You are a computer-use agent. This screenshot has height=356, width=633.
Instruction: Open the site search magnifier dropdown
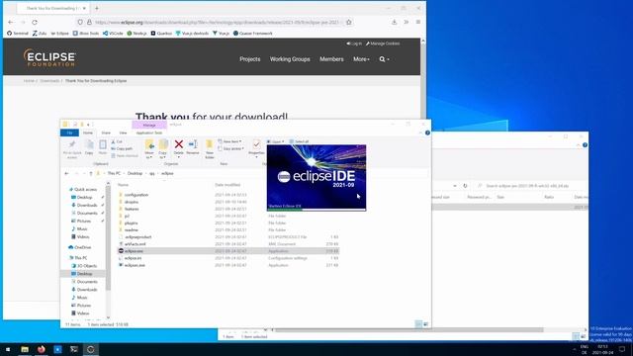click(x=384, y=59)
